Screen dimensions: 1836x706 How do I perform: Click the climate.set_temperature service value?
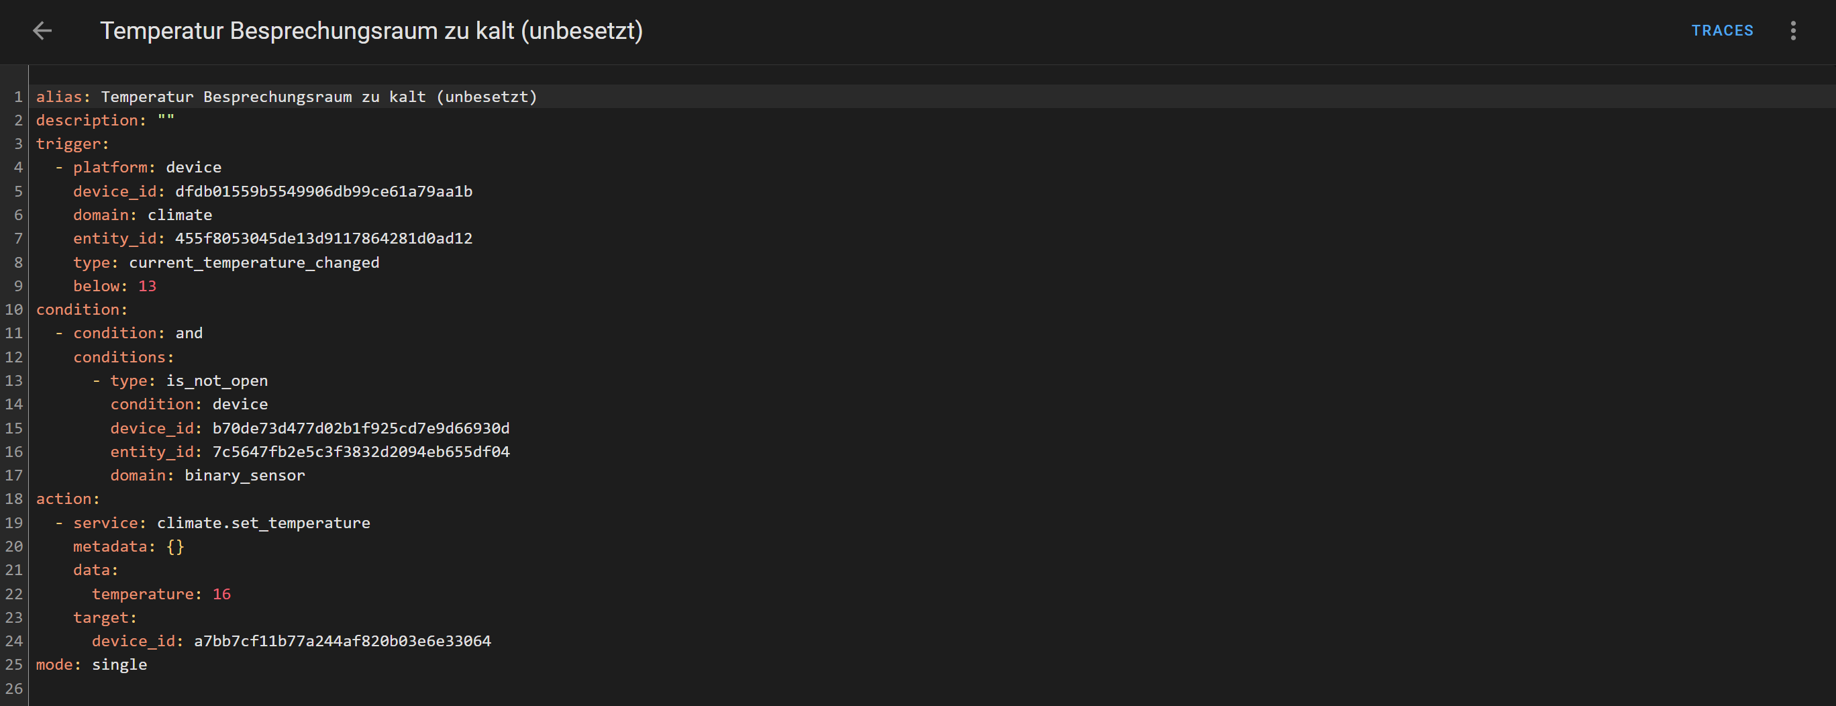point(263,523)
